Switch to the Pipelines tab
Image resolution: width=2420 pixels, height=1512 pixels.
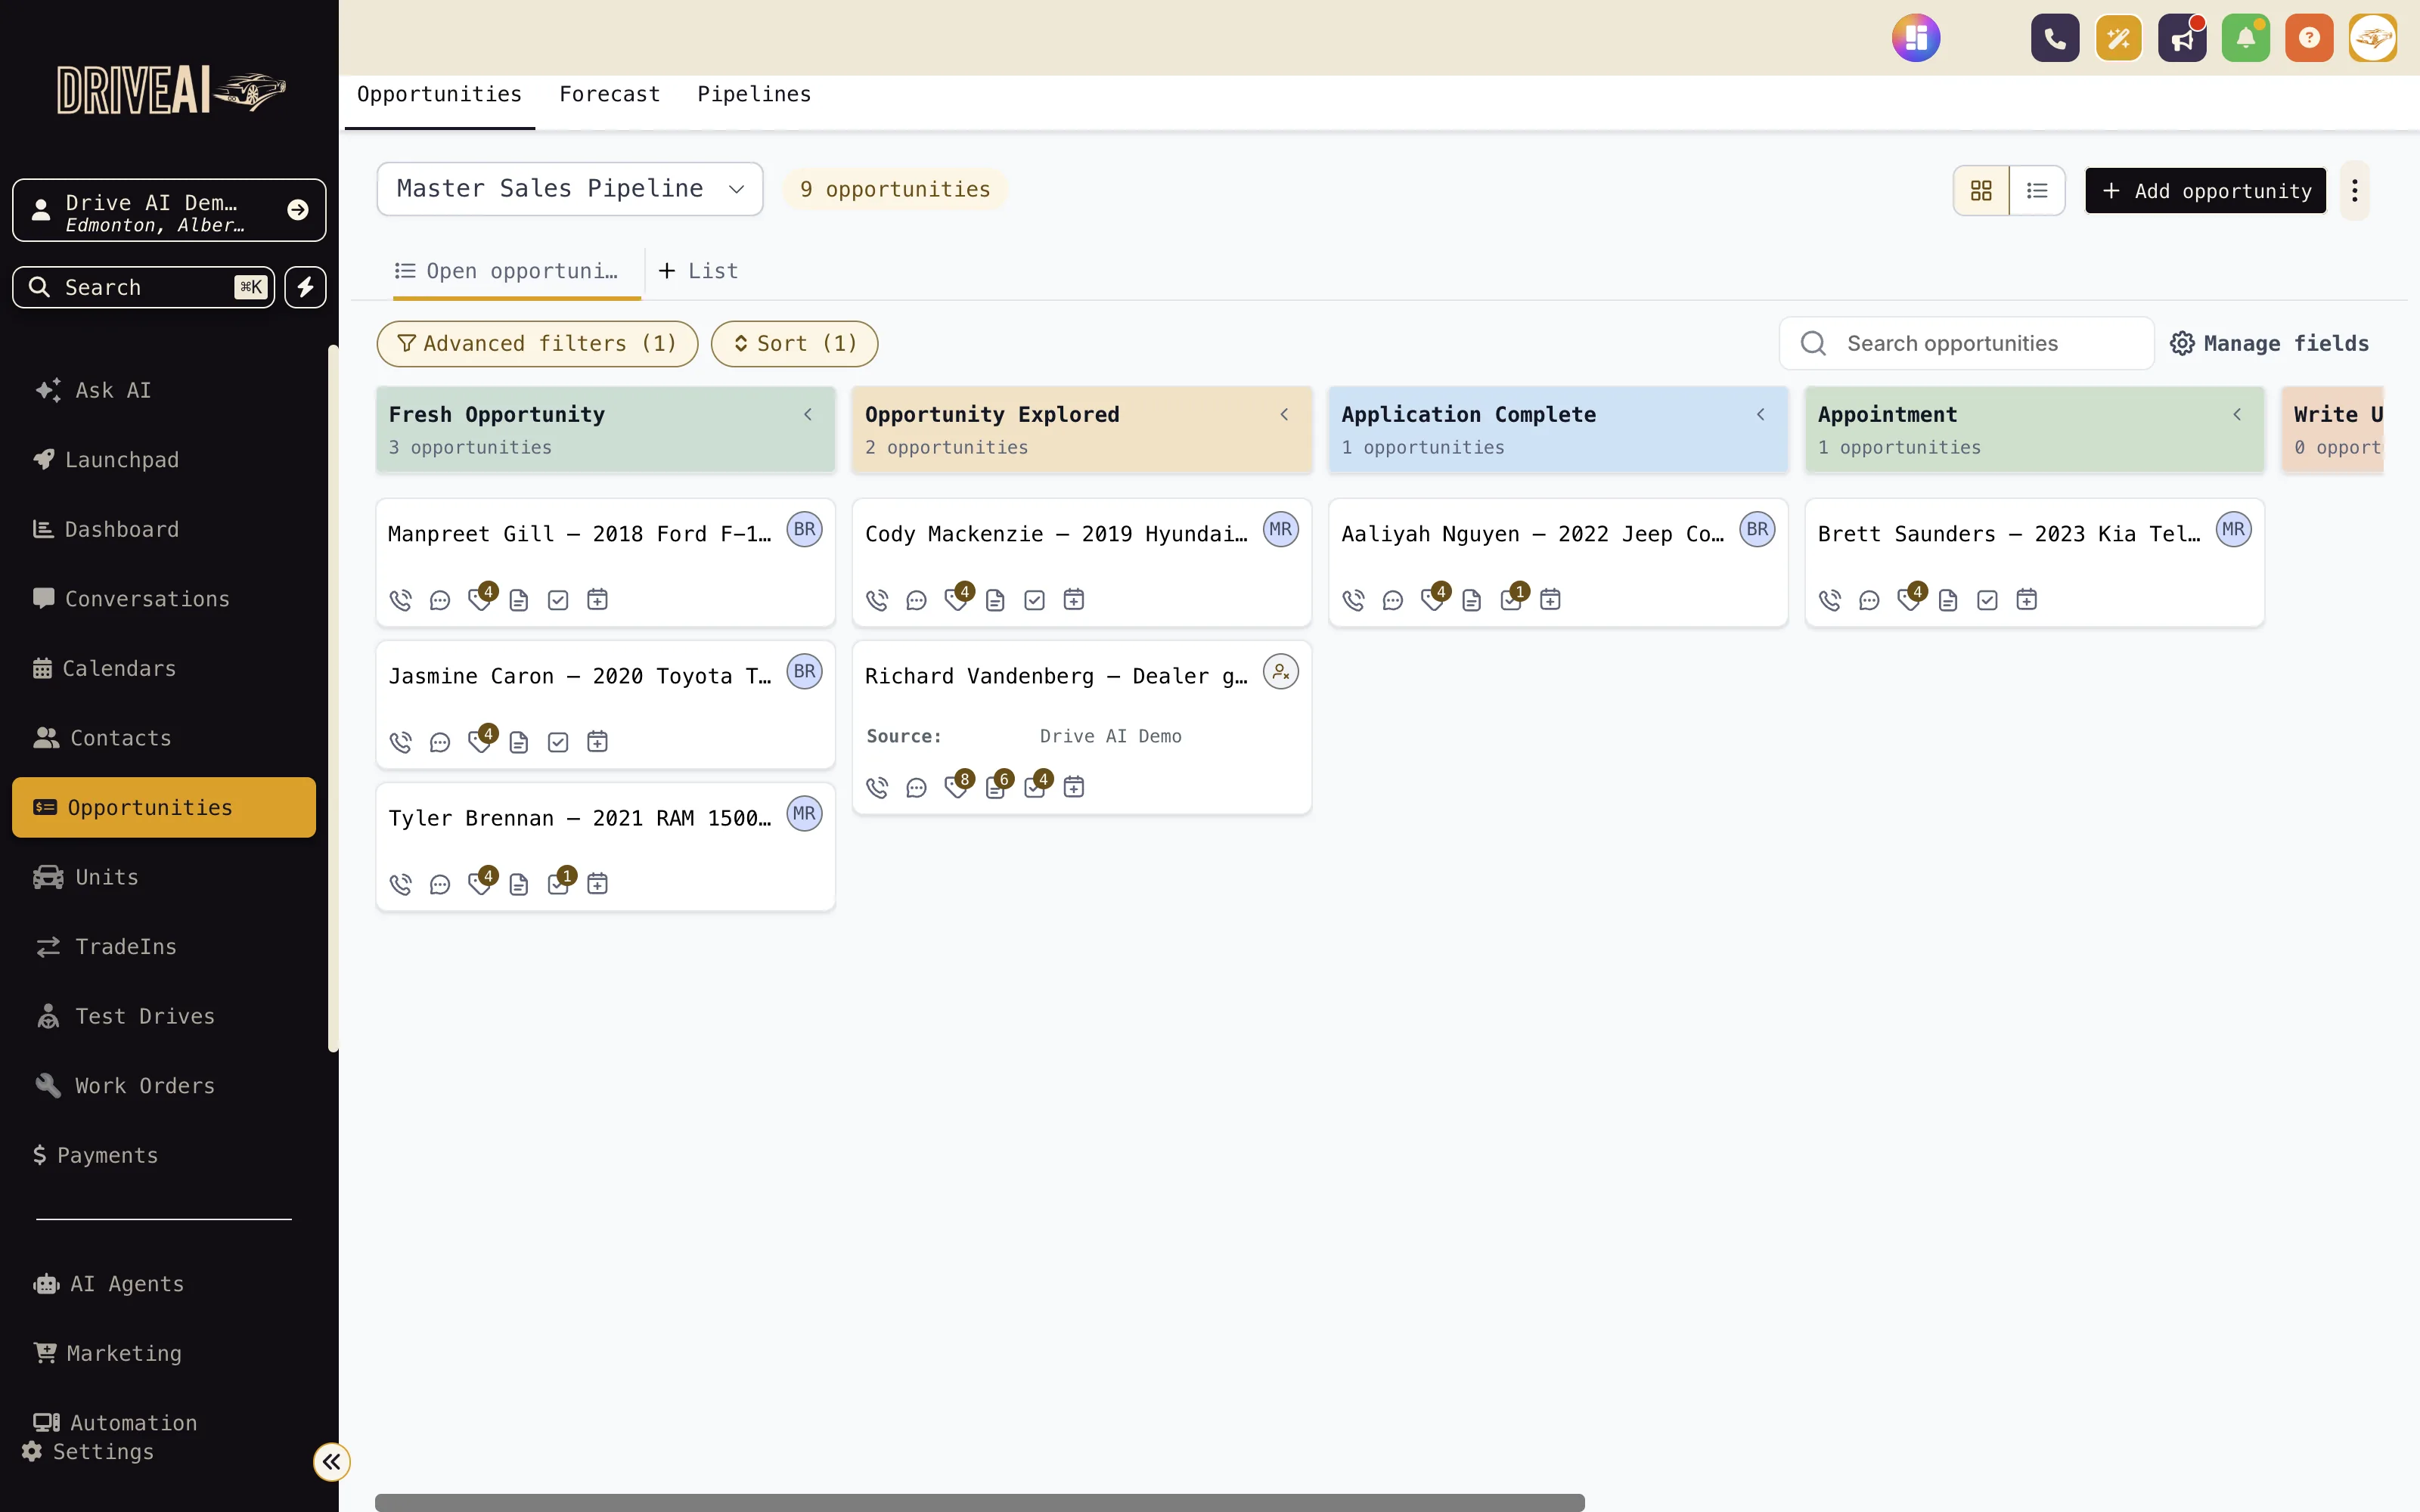click(x=754, y=95)
